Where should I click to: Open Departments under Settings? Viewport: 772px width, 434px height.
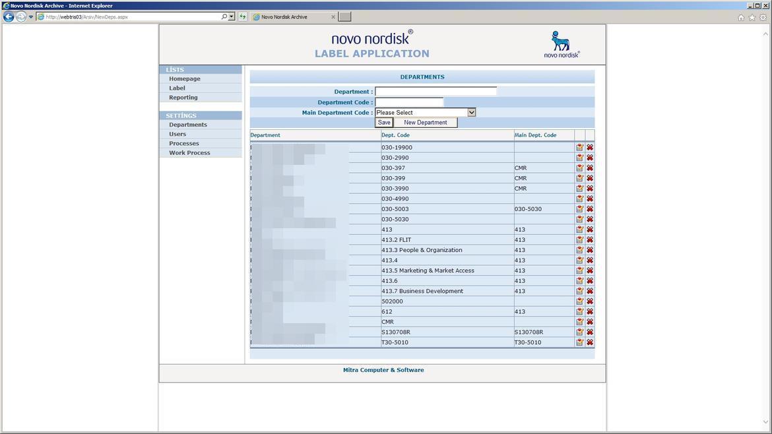[x=188, y=125]
